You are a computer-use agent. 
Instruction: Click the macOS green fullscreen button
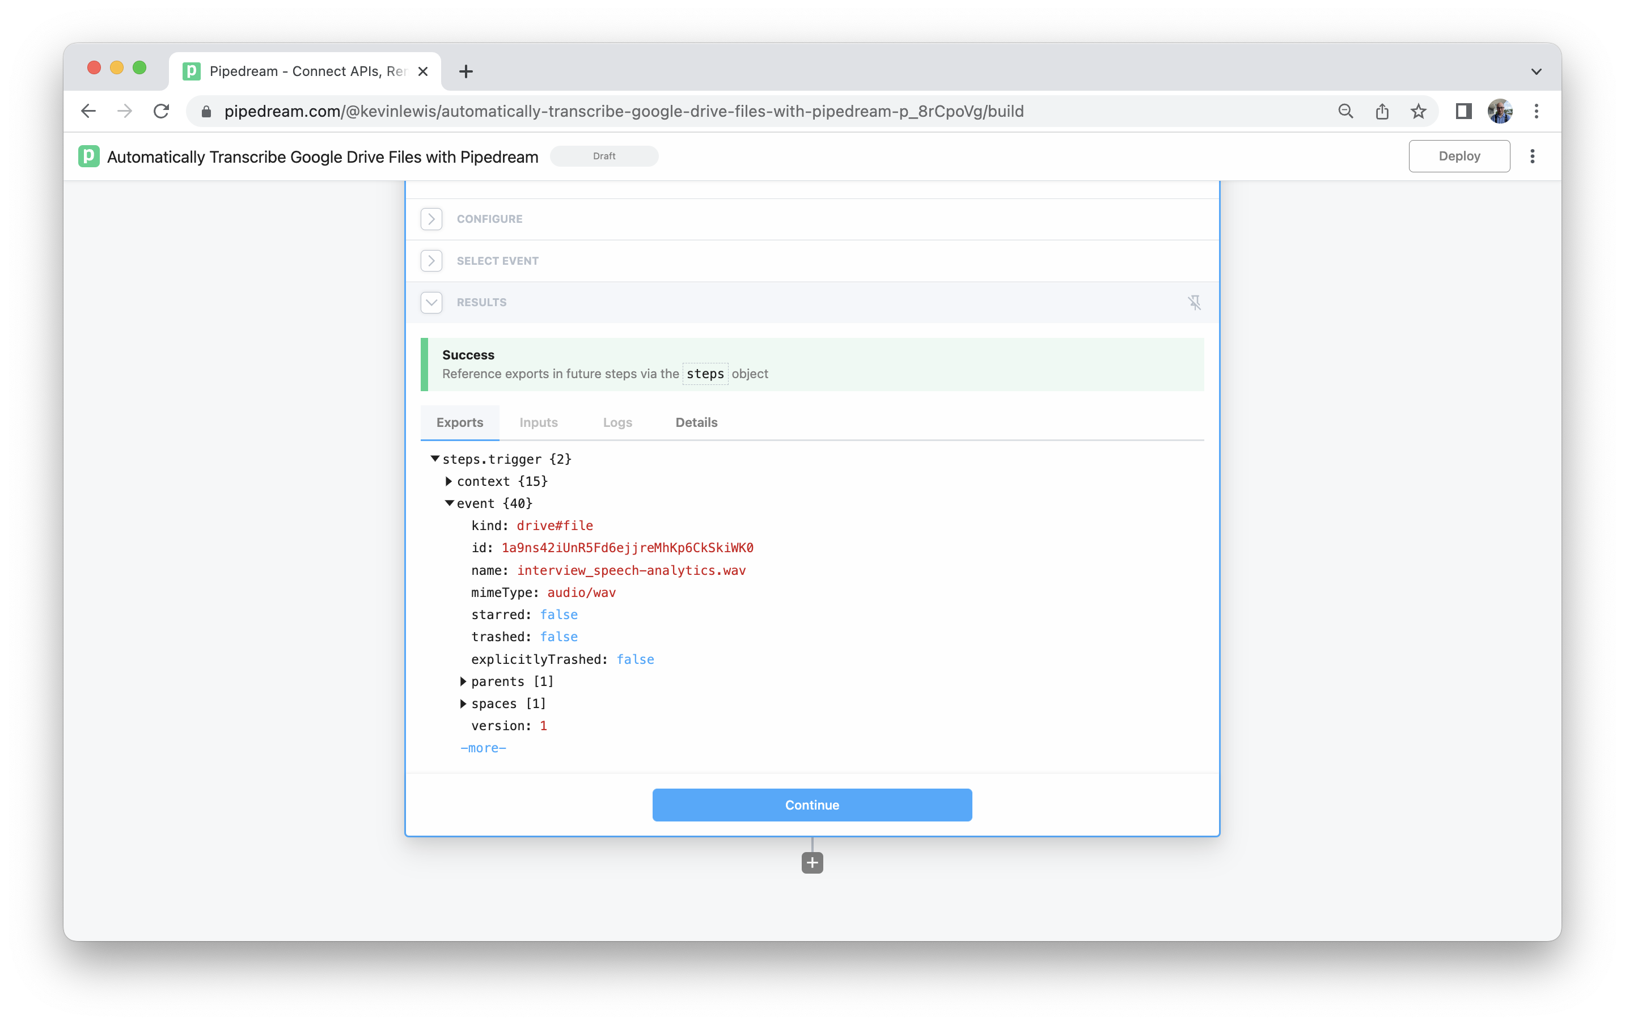139,67
